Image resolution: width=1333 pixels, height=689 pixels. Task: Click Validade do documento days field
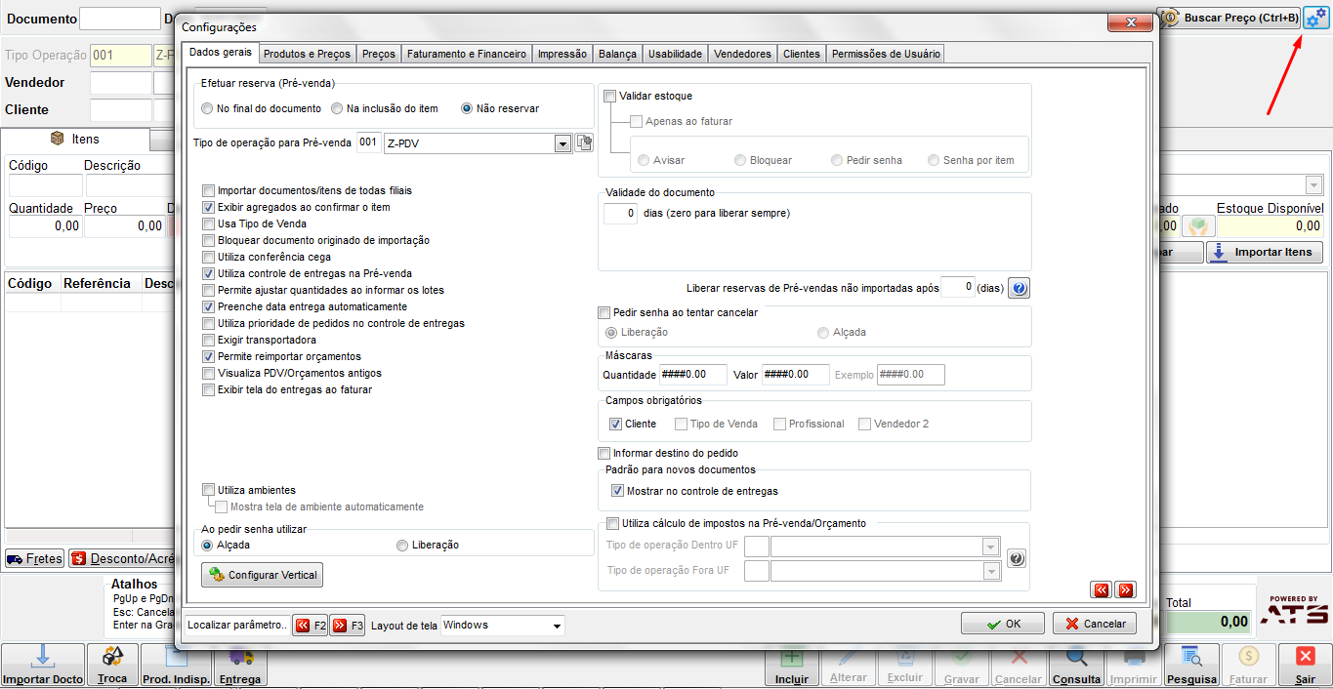(621, 213)
